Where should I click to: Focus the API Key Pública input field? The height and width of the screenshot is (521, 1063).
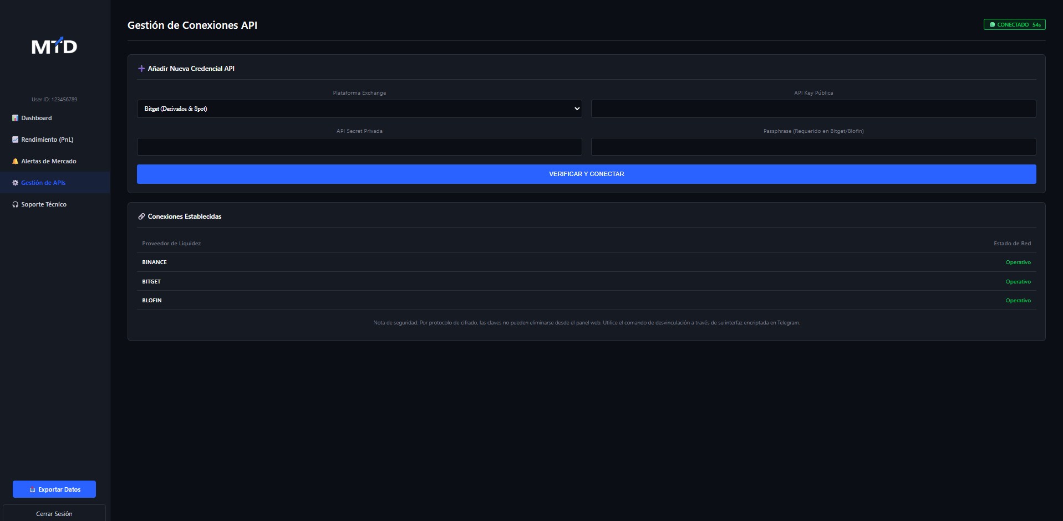click(x=813, y=109)
